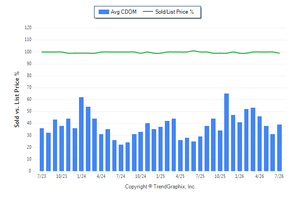Click the bar above the 4/26 label
The height and width of the screenshot is (198, 295).
[x=259, y=144]
